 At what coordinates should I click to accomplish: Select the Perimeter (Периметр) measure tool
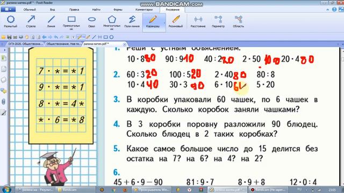[x=218, y=21]
